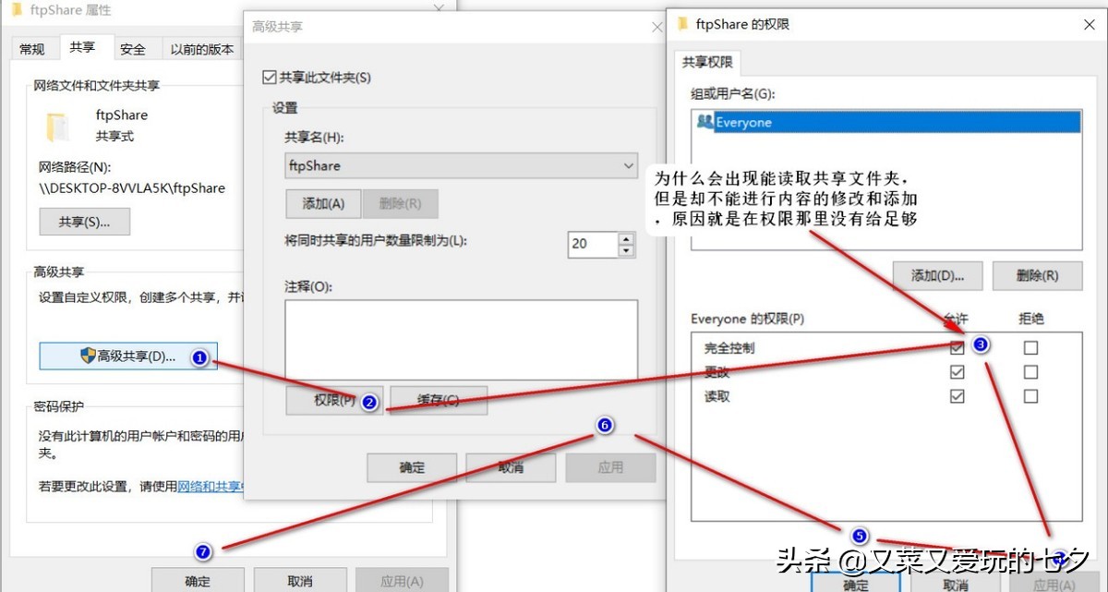Click the 共享(S) button
The height and width of the screenshot is (592, 1108).
[x=84, y=221]
